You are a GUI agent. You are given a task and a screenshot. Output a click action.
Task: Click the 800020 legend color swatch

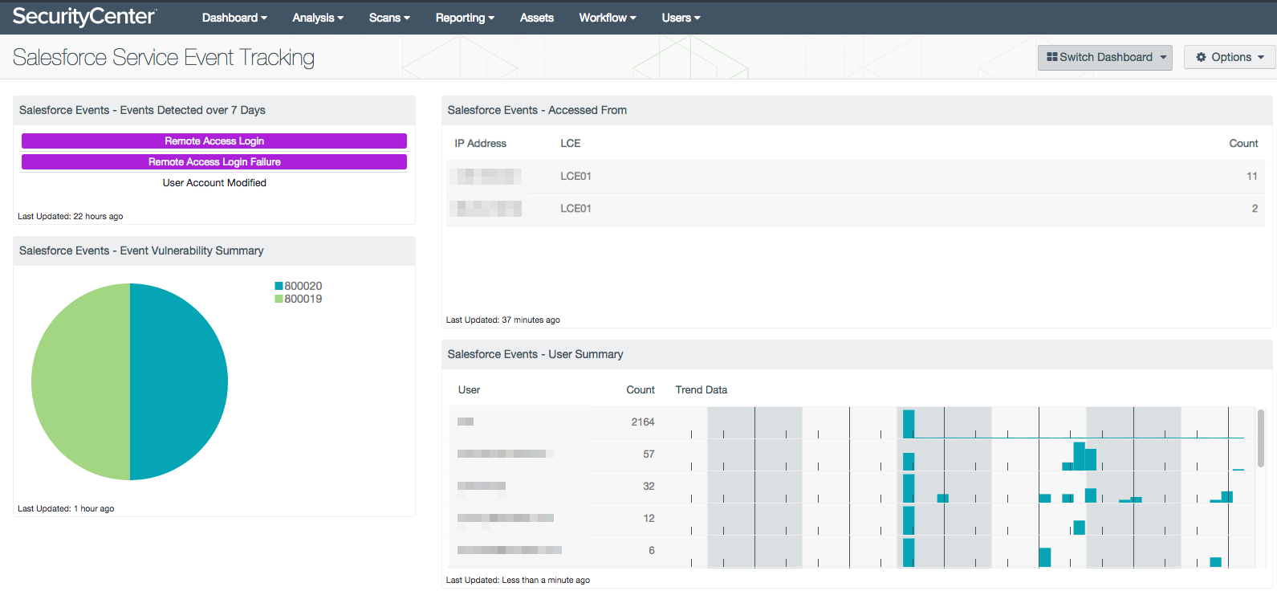(x=279, y=286)
